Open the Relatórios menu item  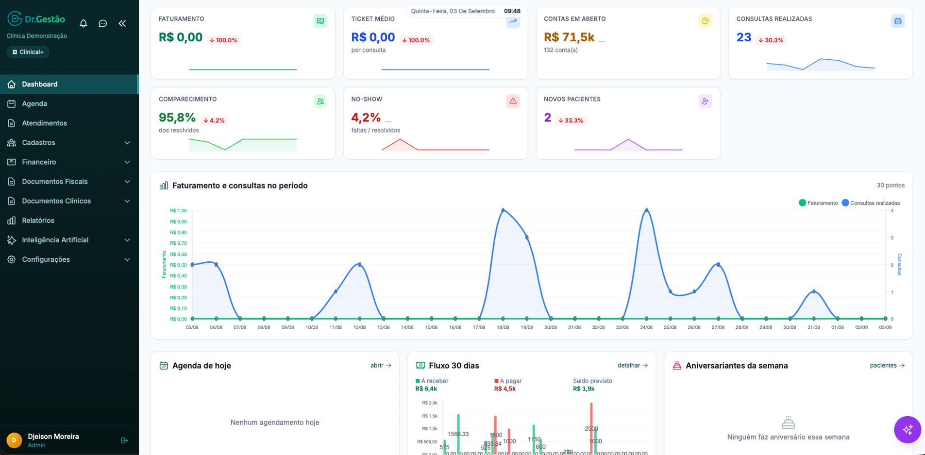point(69,220)
